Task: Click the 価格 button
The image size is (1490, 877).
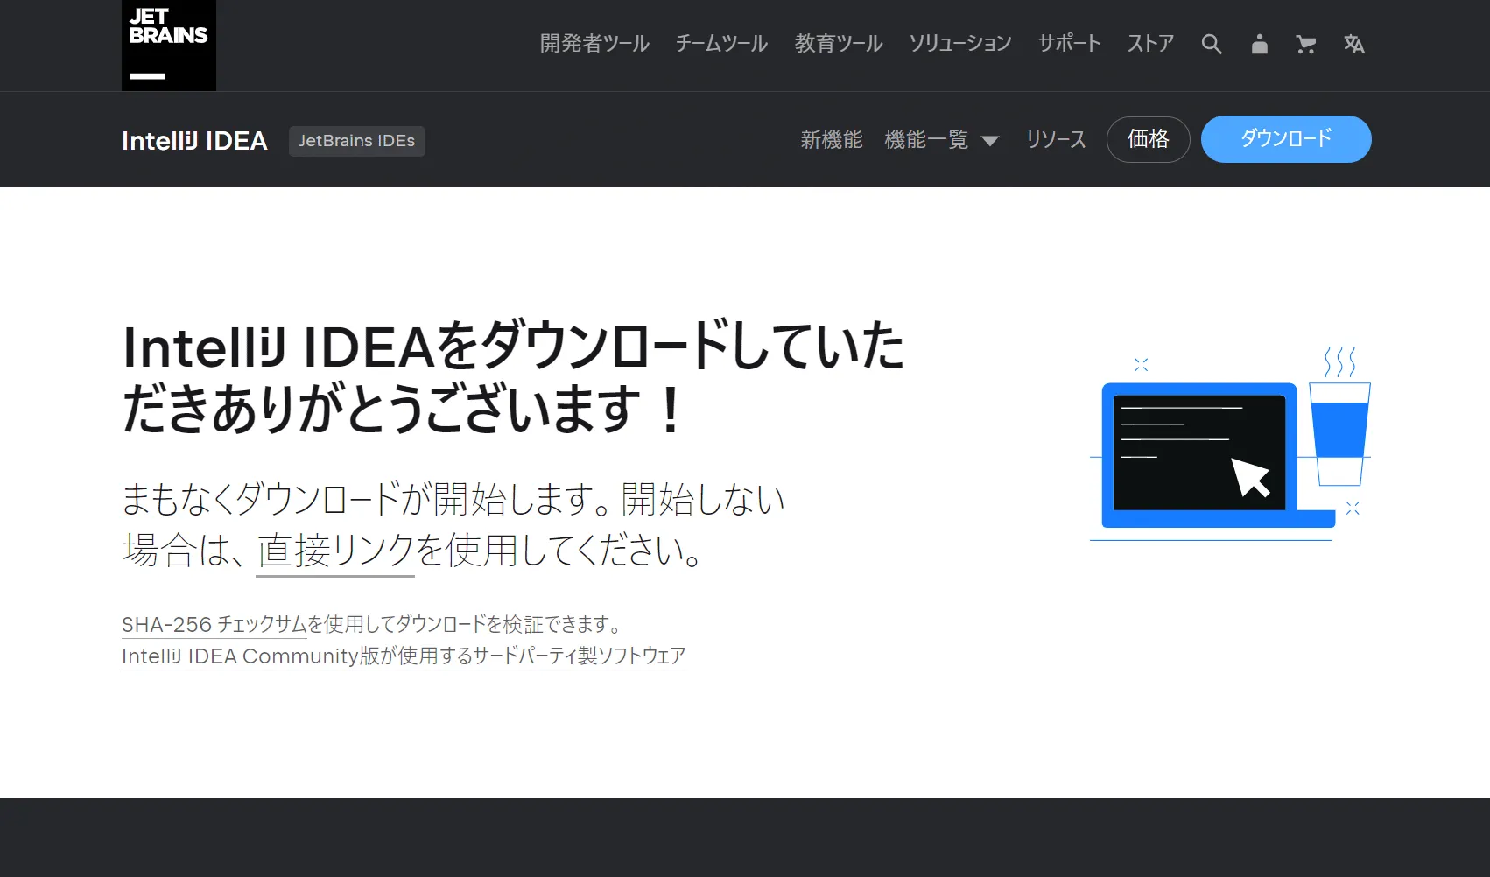Action: 1149,139
